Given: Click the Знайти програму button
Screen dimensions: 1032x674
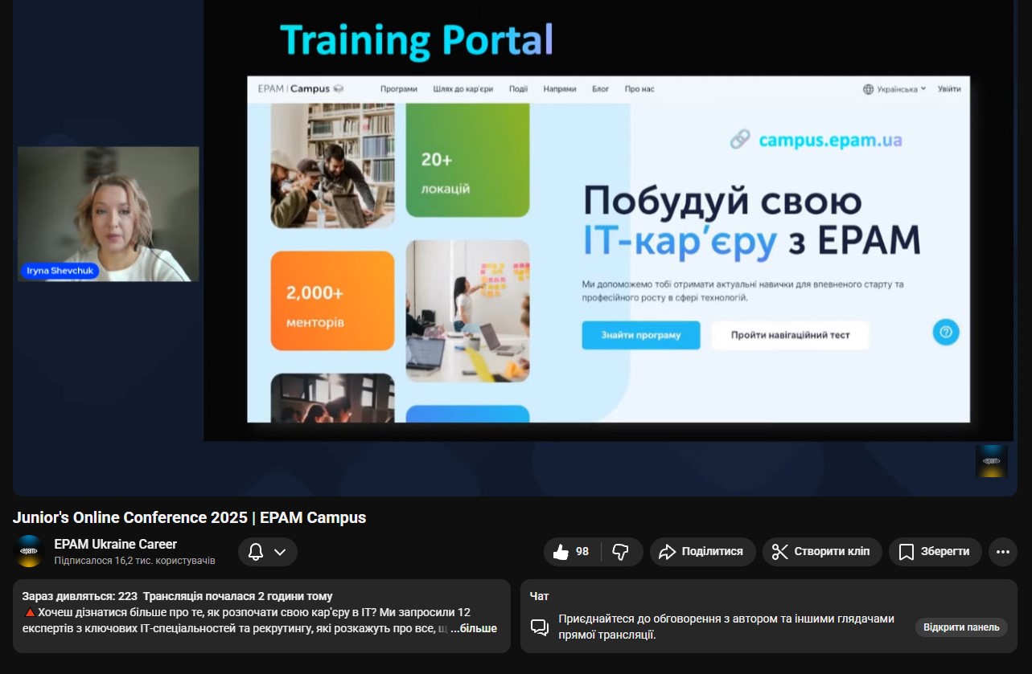Looking at the screenshot, I should [640, 335].
